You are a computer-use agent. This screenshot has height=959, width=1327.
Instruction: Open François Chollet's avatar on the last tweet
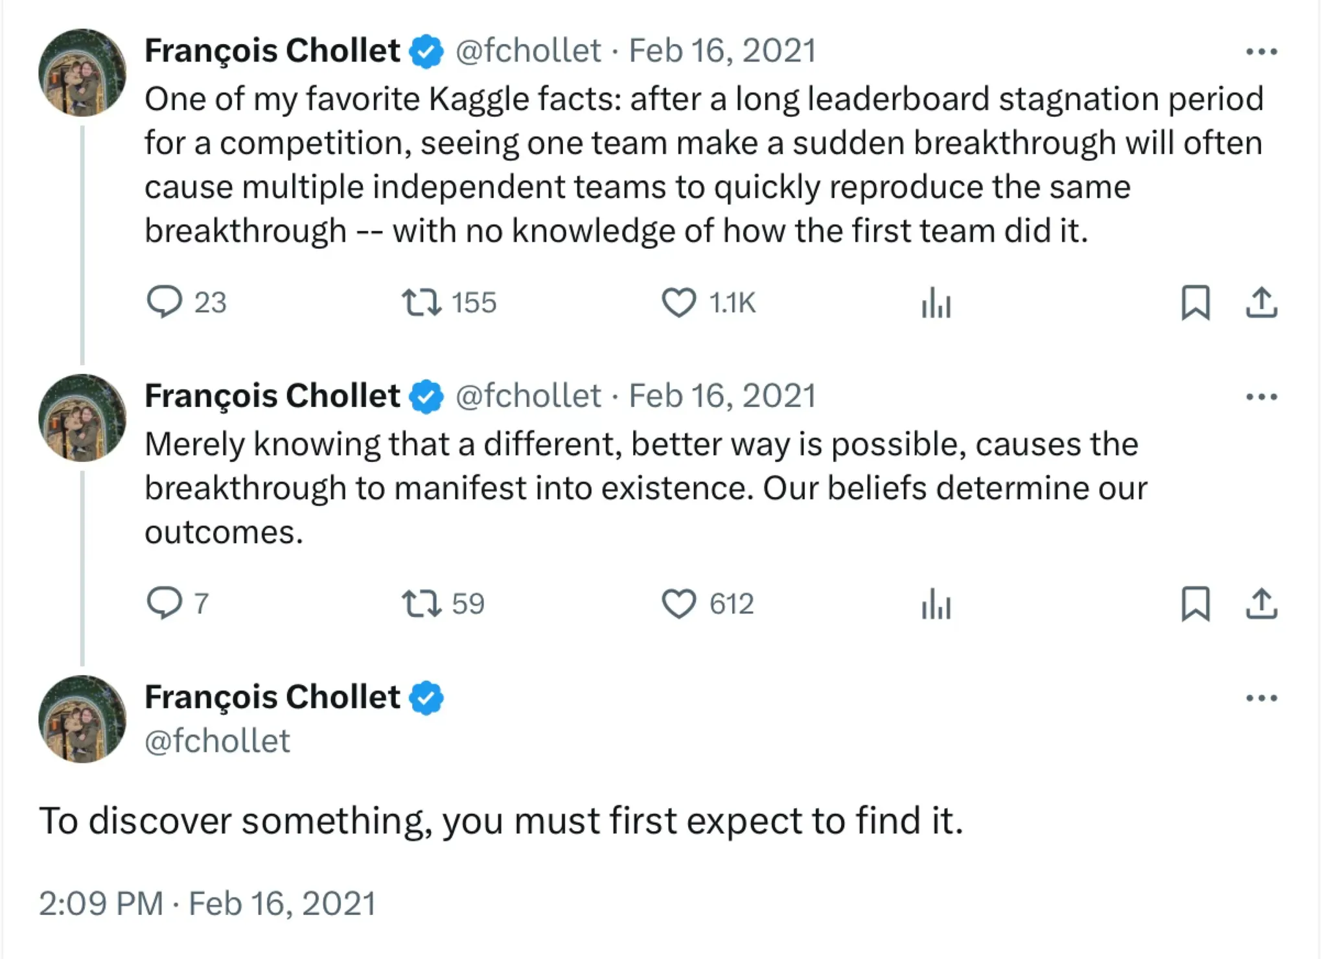click(82, 719)
